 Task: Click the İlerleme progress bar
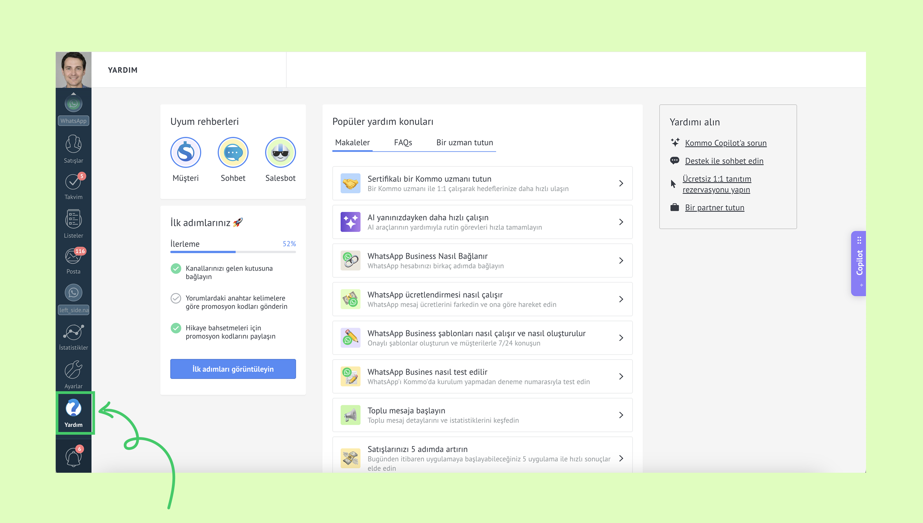point(233,252)
